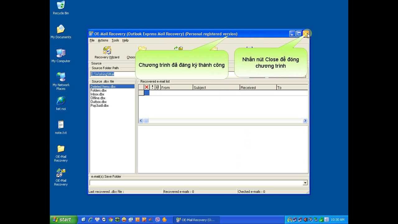Click Last recovered .dbx file status text
This screenshot has width=398, height=224.
106,192
